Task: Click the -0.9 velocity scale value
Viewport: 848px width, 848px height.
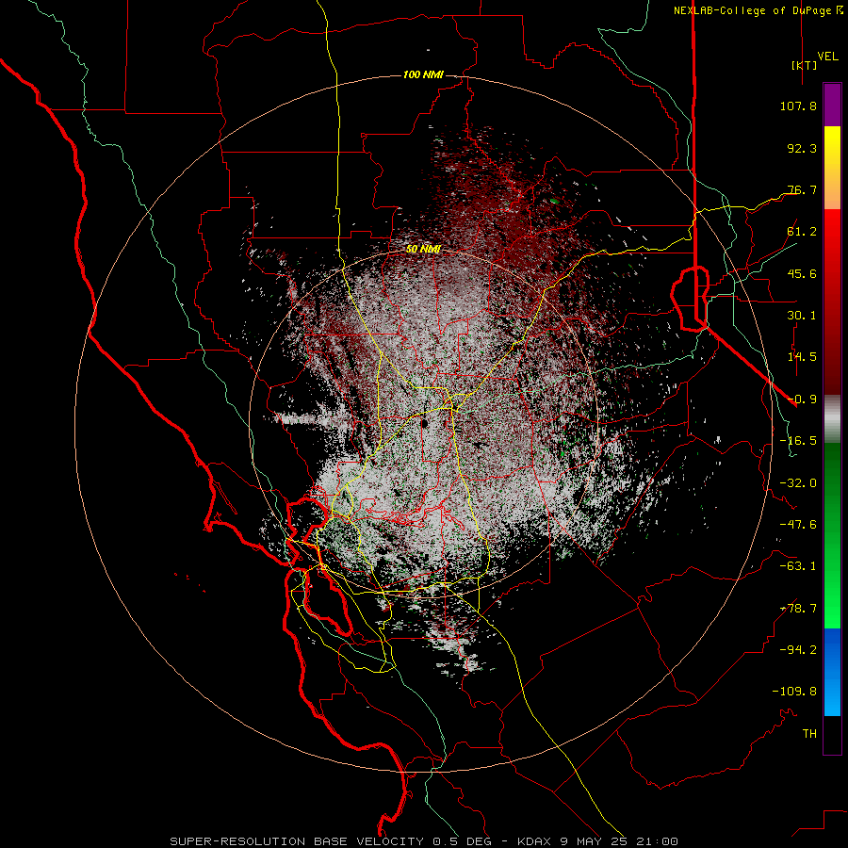Action: pos(802,400)
